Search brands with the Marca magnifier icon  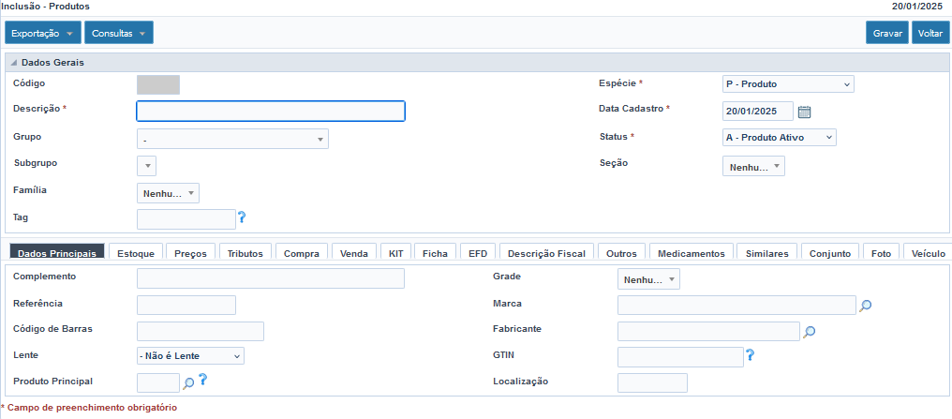866,305
